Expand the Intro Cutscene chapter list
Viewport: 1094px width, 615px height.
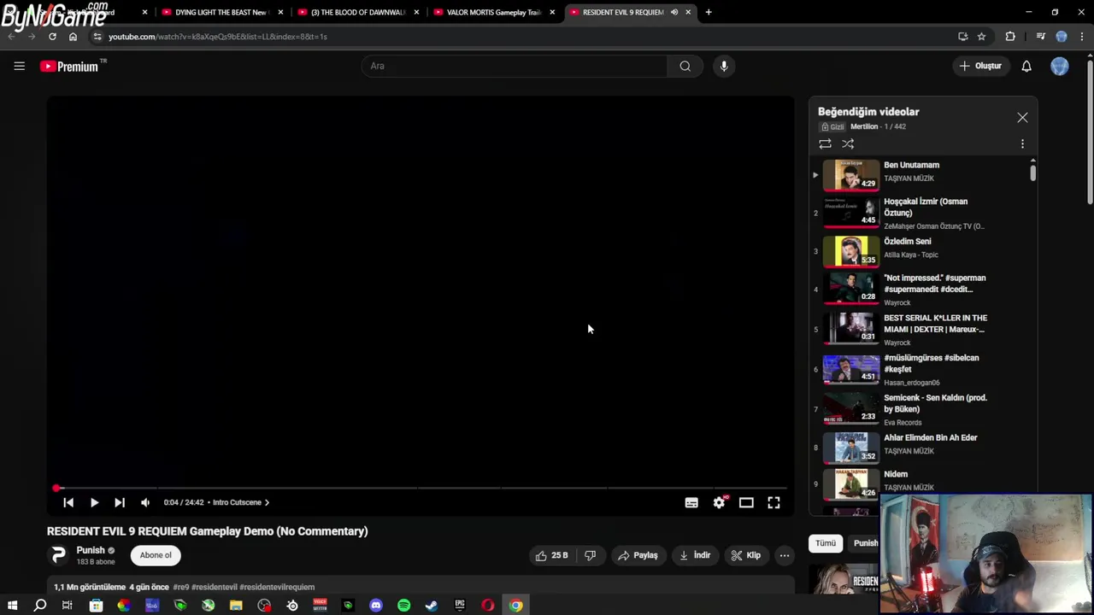click(x=241, y=502)
